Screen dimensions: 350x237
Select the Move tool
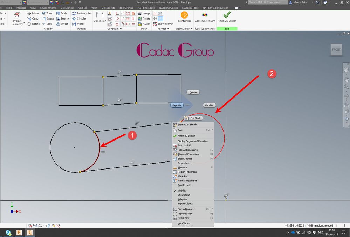coord(33,13)
